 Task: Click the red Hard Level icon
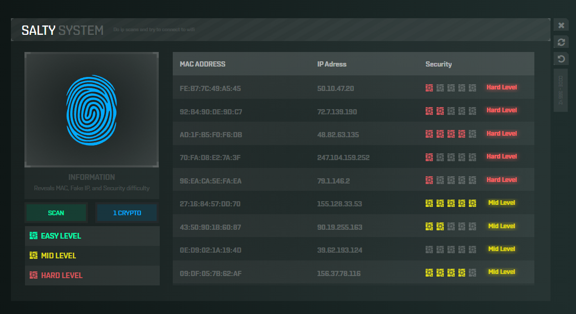tap(34, 276)
